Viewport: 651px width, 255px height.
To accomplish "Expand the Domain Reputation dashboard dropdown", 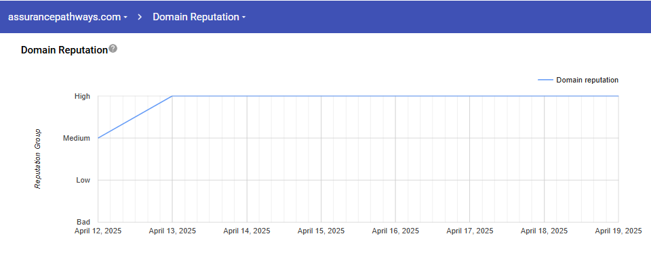I will tap(199, 17).
